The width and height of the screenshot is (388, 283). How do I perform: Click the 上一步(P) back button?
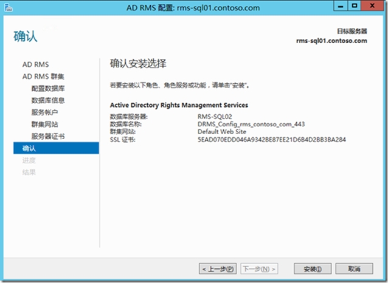pyautogui.click(x=218, y=268)
